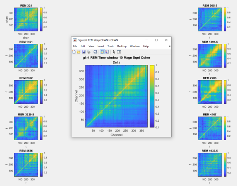The image size is (237, 186).
Task: Click the Link Plot toolbar icon
Action: (x=95, y=52)
